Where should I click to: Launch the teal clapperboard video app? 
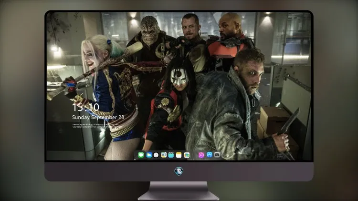point(171,155)
